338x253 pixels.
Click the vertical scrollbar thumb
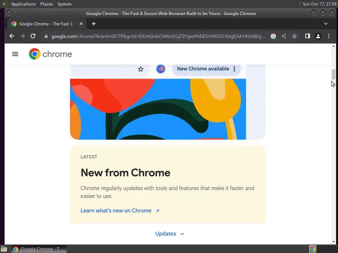[x=333, y=74]
